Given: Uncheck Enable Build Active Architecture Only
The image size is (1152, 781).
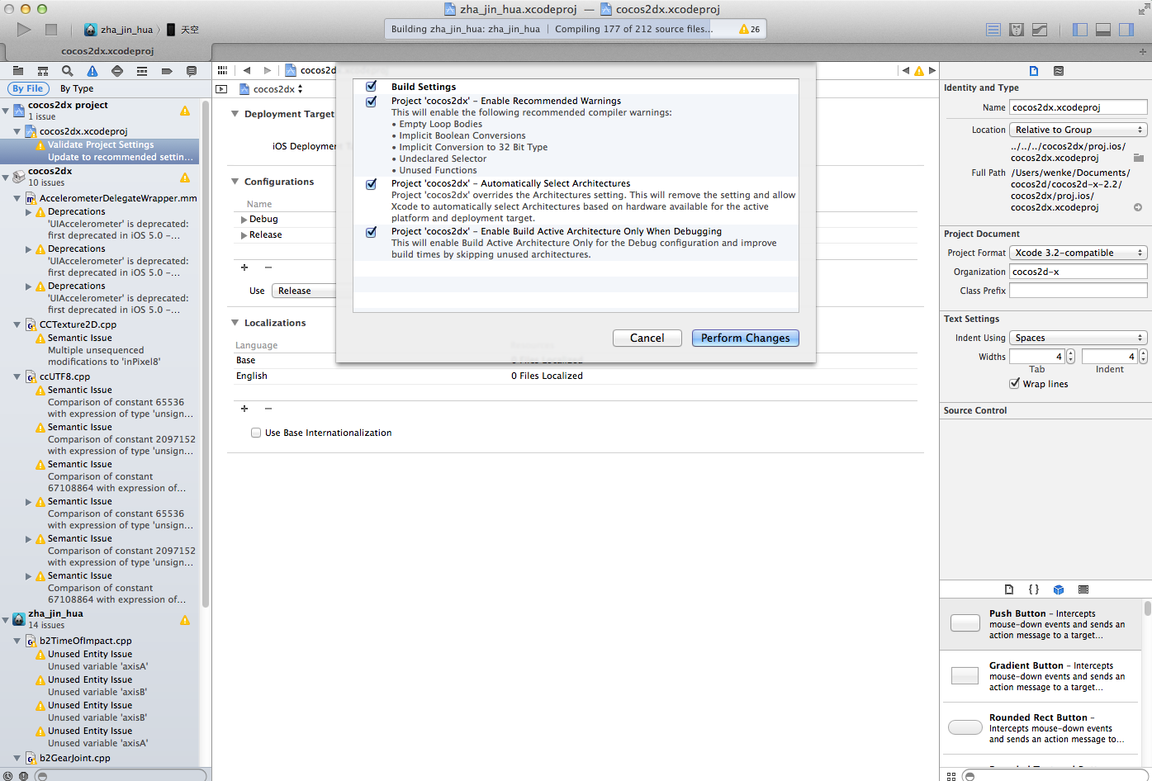Looking at the screenshot, I should pyautogui.click(x=372, y=232).
